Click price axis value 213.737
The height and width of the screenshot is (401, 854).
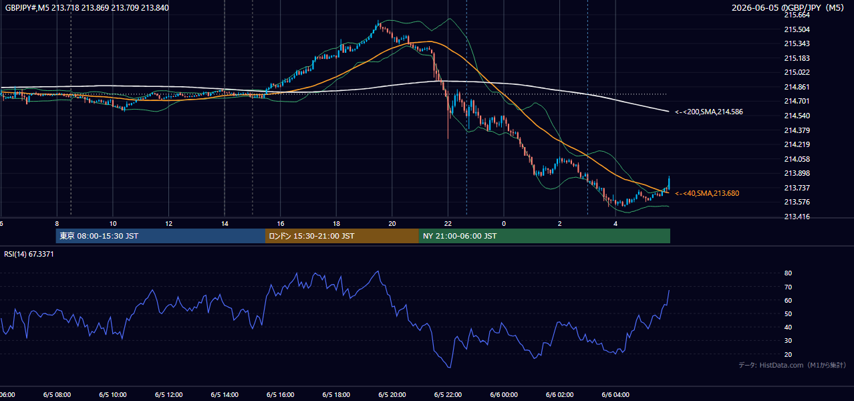click(x=797, y=188)
